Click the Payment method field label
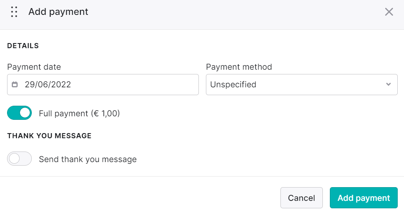Image resolution: width=404 pixels, height=213 pixels. (x=239, y=67)
